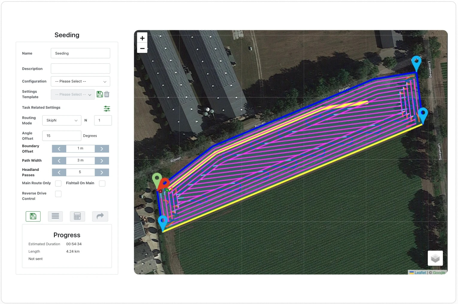458x304 pixels.
Task: Enable the Main Route Only checkbox
Action: 58,183
